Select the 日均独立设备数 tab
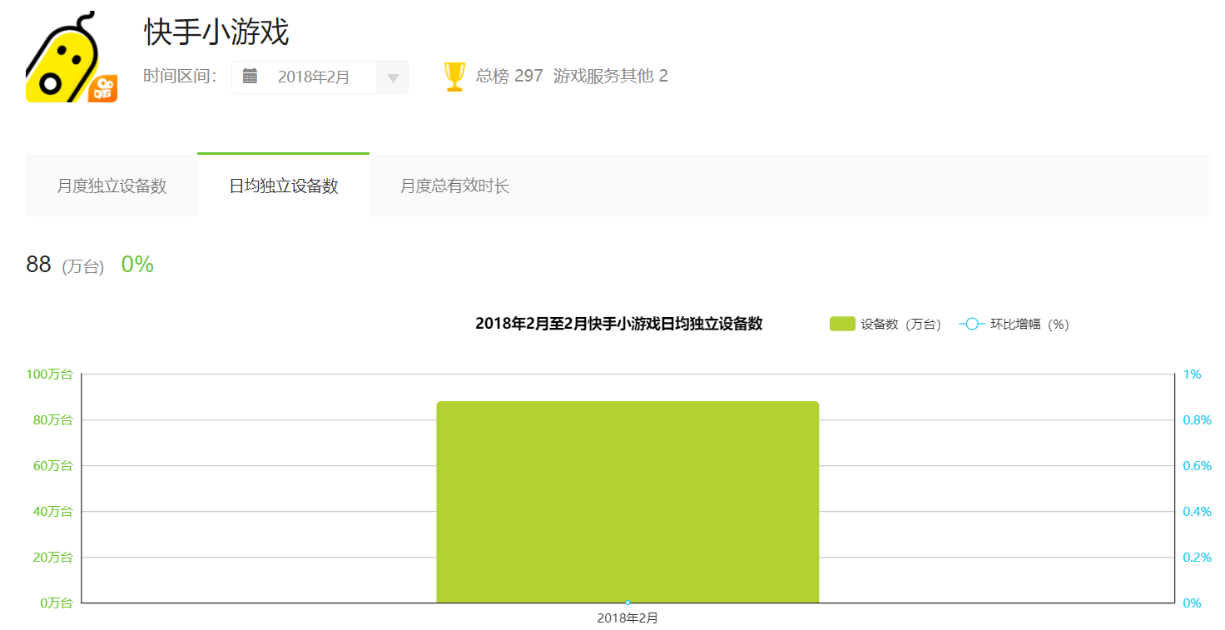This screenshot has width=1225, height=630. (284, 186)
